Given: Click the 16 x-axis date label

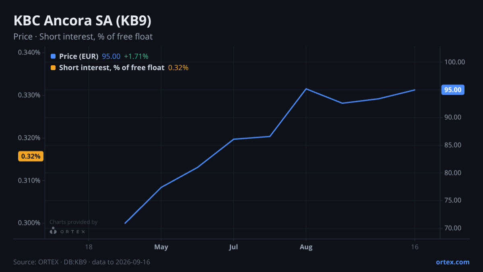Looking at the screenshot, I should 415,247.
